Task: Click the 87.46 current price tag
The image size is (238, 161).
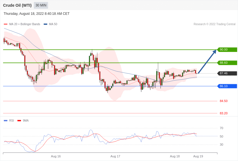Action: (x=227, y=73)
